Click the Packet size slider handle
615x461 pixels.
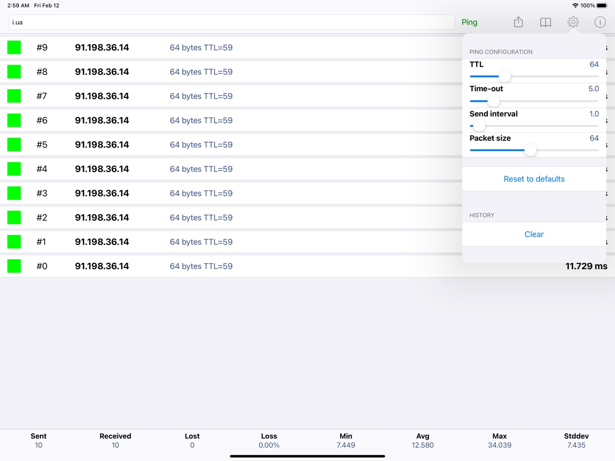(x=530, y=150)
